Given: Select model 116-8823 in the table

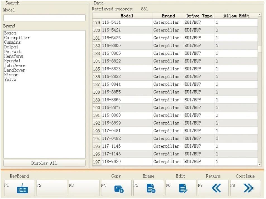Looking at the screenshot, I should (127, 69).
